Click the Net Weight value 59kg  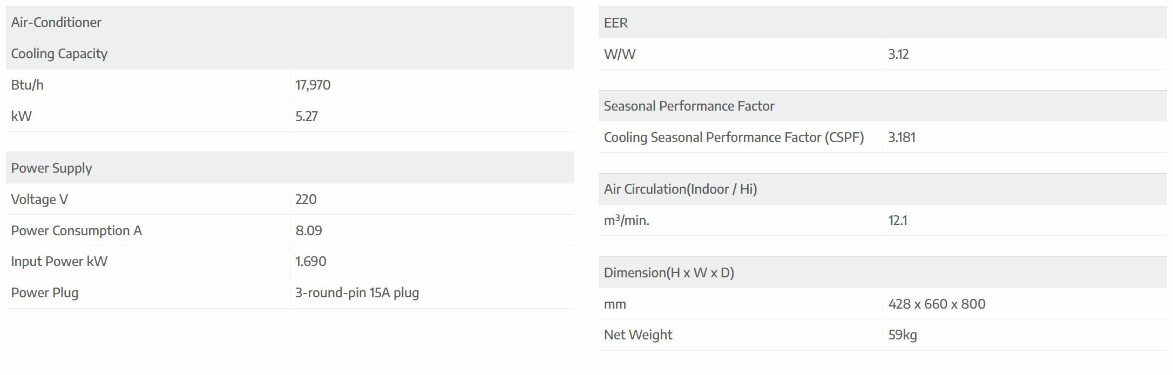(903, 335)
